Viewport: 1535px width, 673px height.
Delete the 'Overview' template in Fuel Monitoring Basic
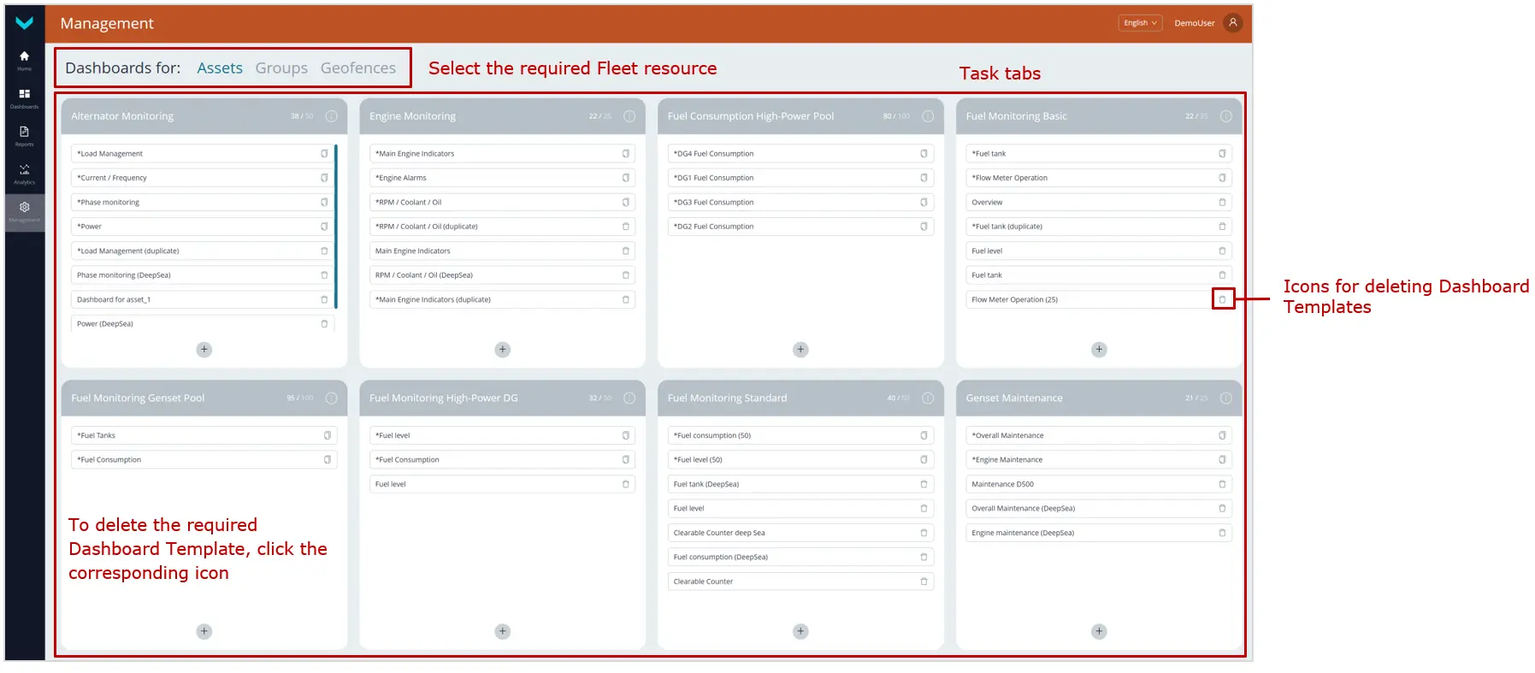click(x=1222, y=203)
